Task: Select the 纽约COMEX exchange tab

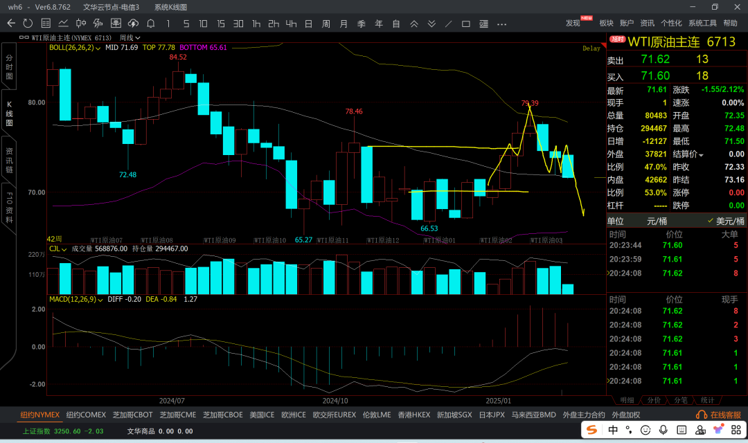Action: 86,415
